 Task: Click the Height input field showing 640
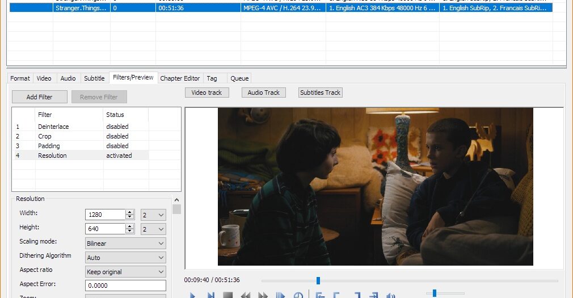pyautogui.click(x=106, y=229)
